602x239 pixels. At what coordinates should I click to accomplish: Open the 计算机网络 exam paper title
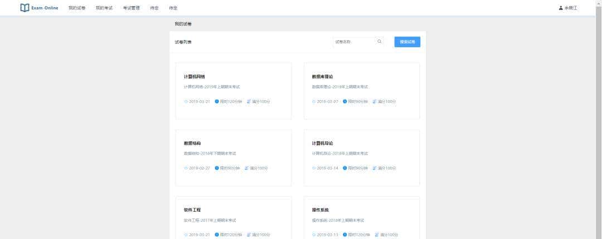(195, 77)
